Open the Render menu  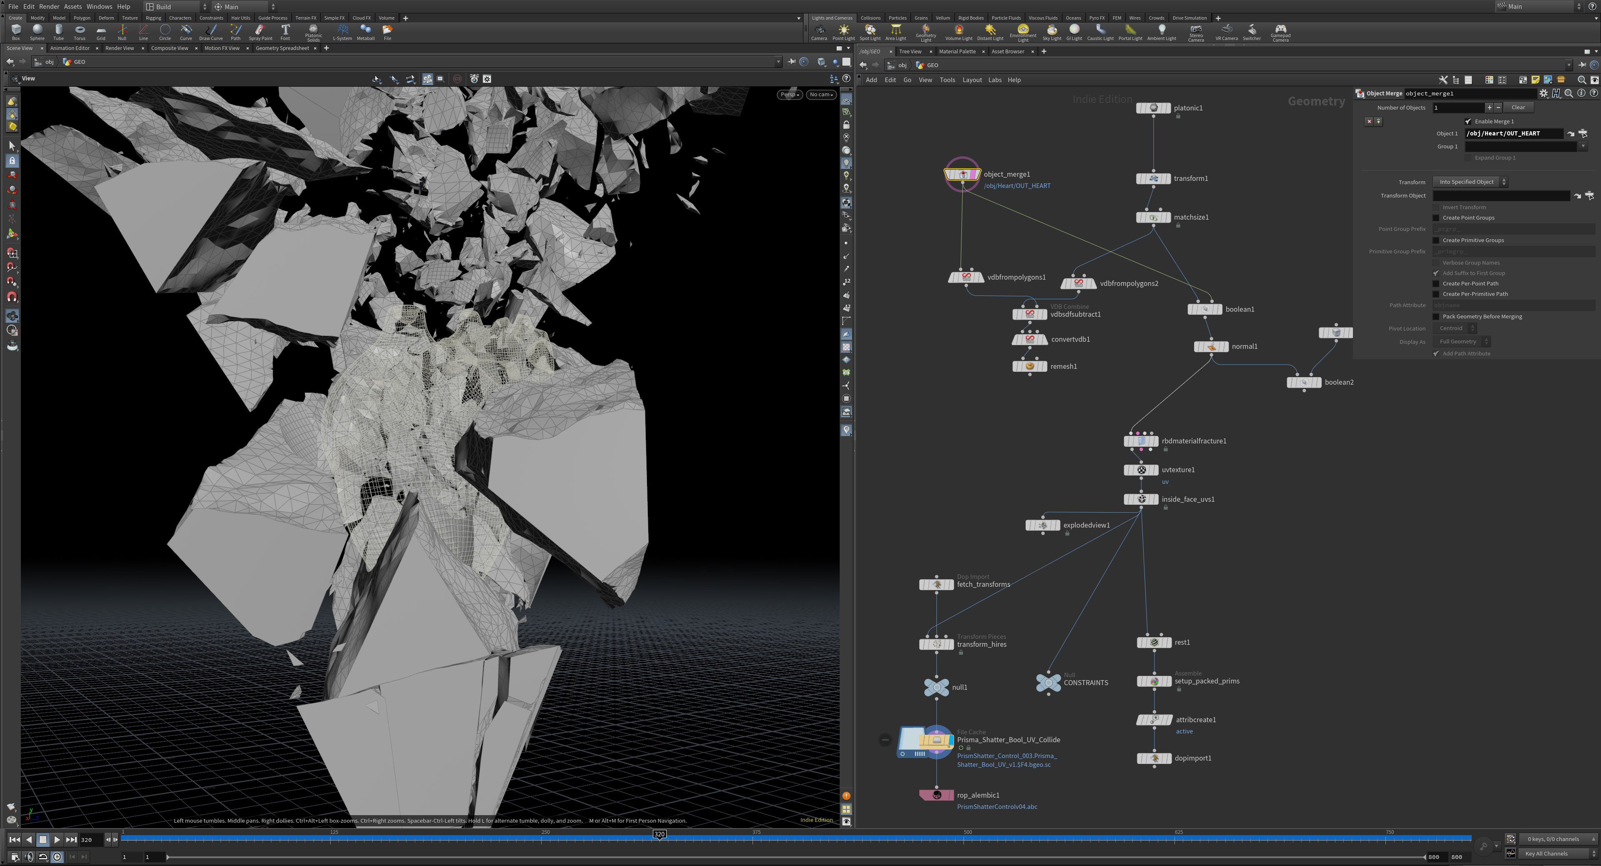point(49,6)
